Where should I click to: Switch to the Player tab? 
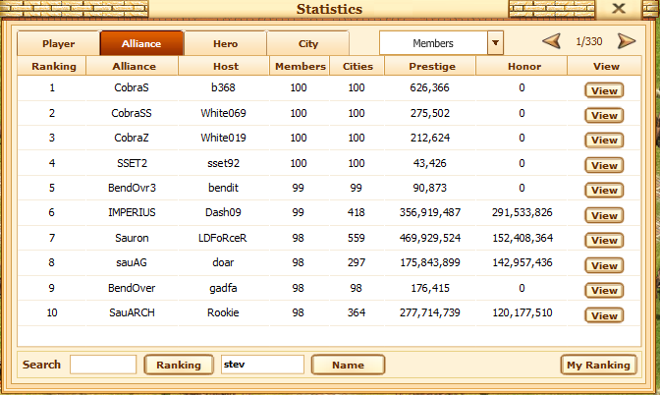coord(59,44)
